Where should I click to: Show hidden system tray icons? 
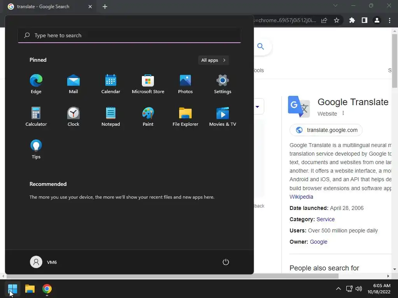click(339, 289)
